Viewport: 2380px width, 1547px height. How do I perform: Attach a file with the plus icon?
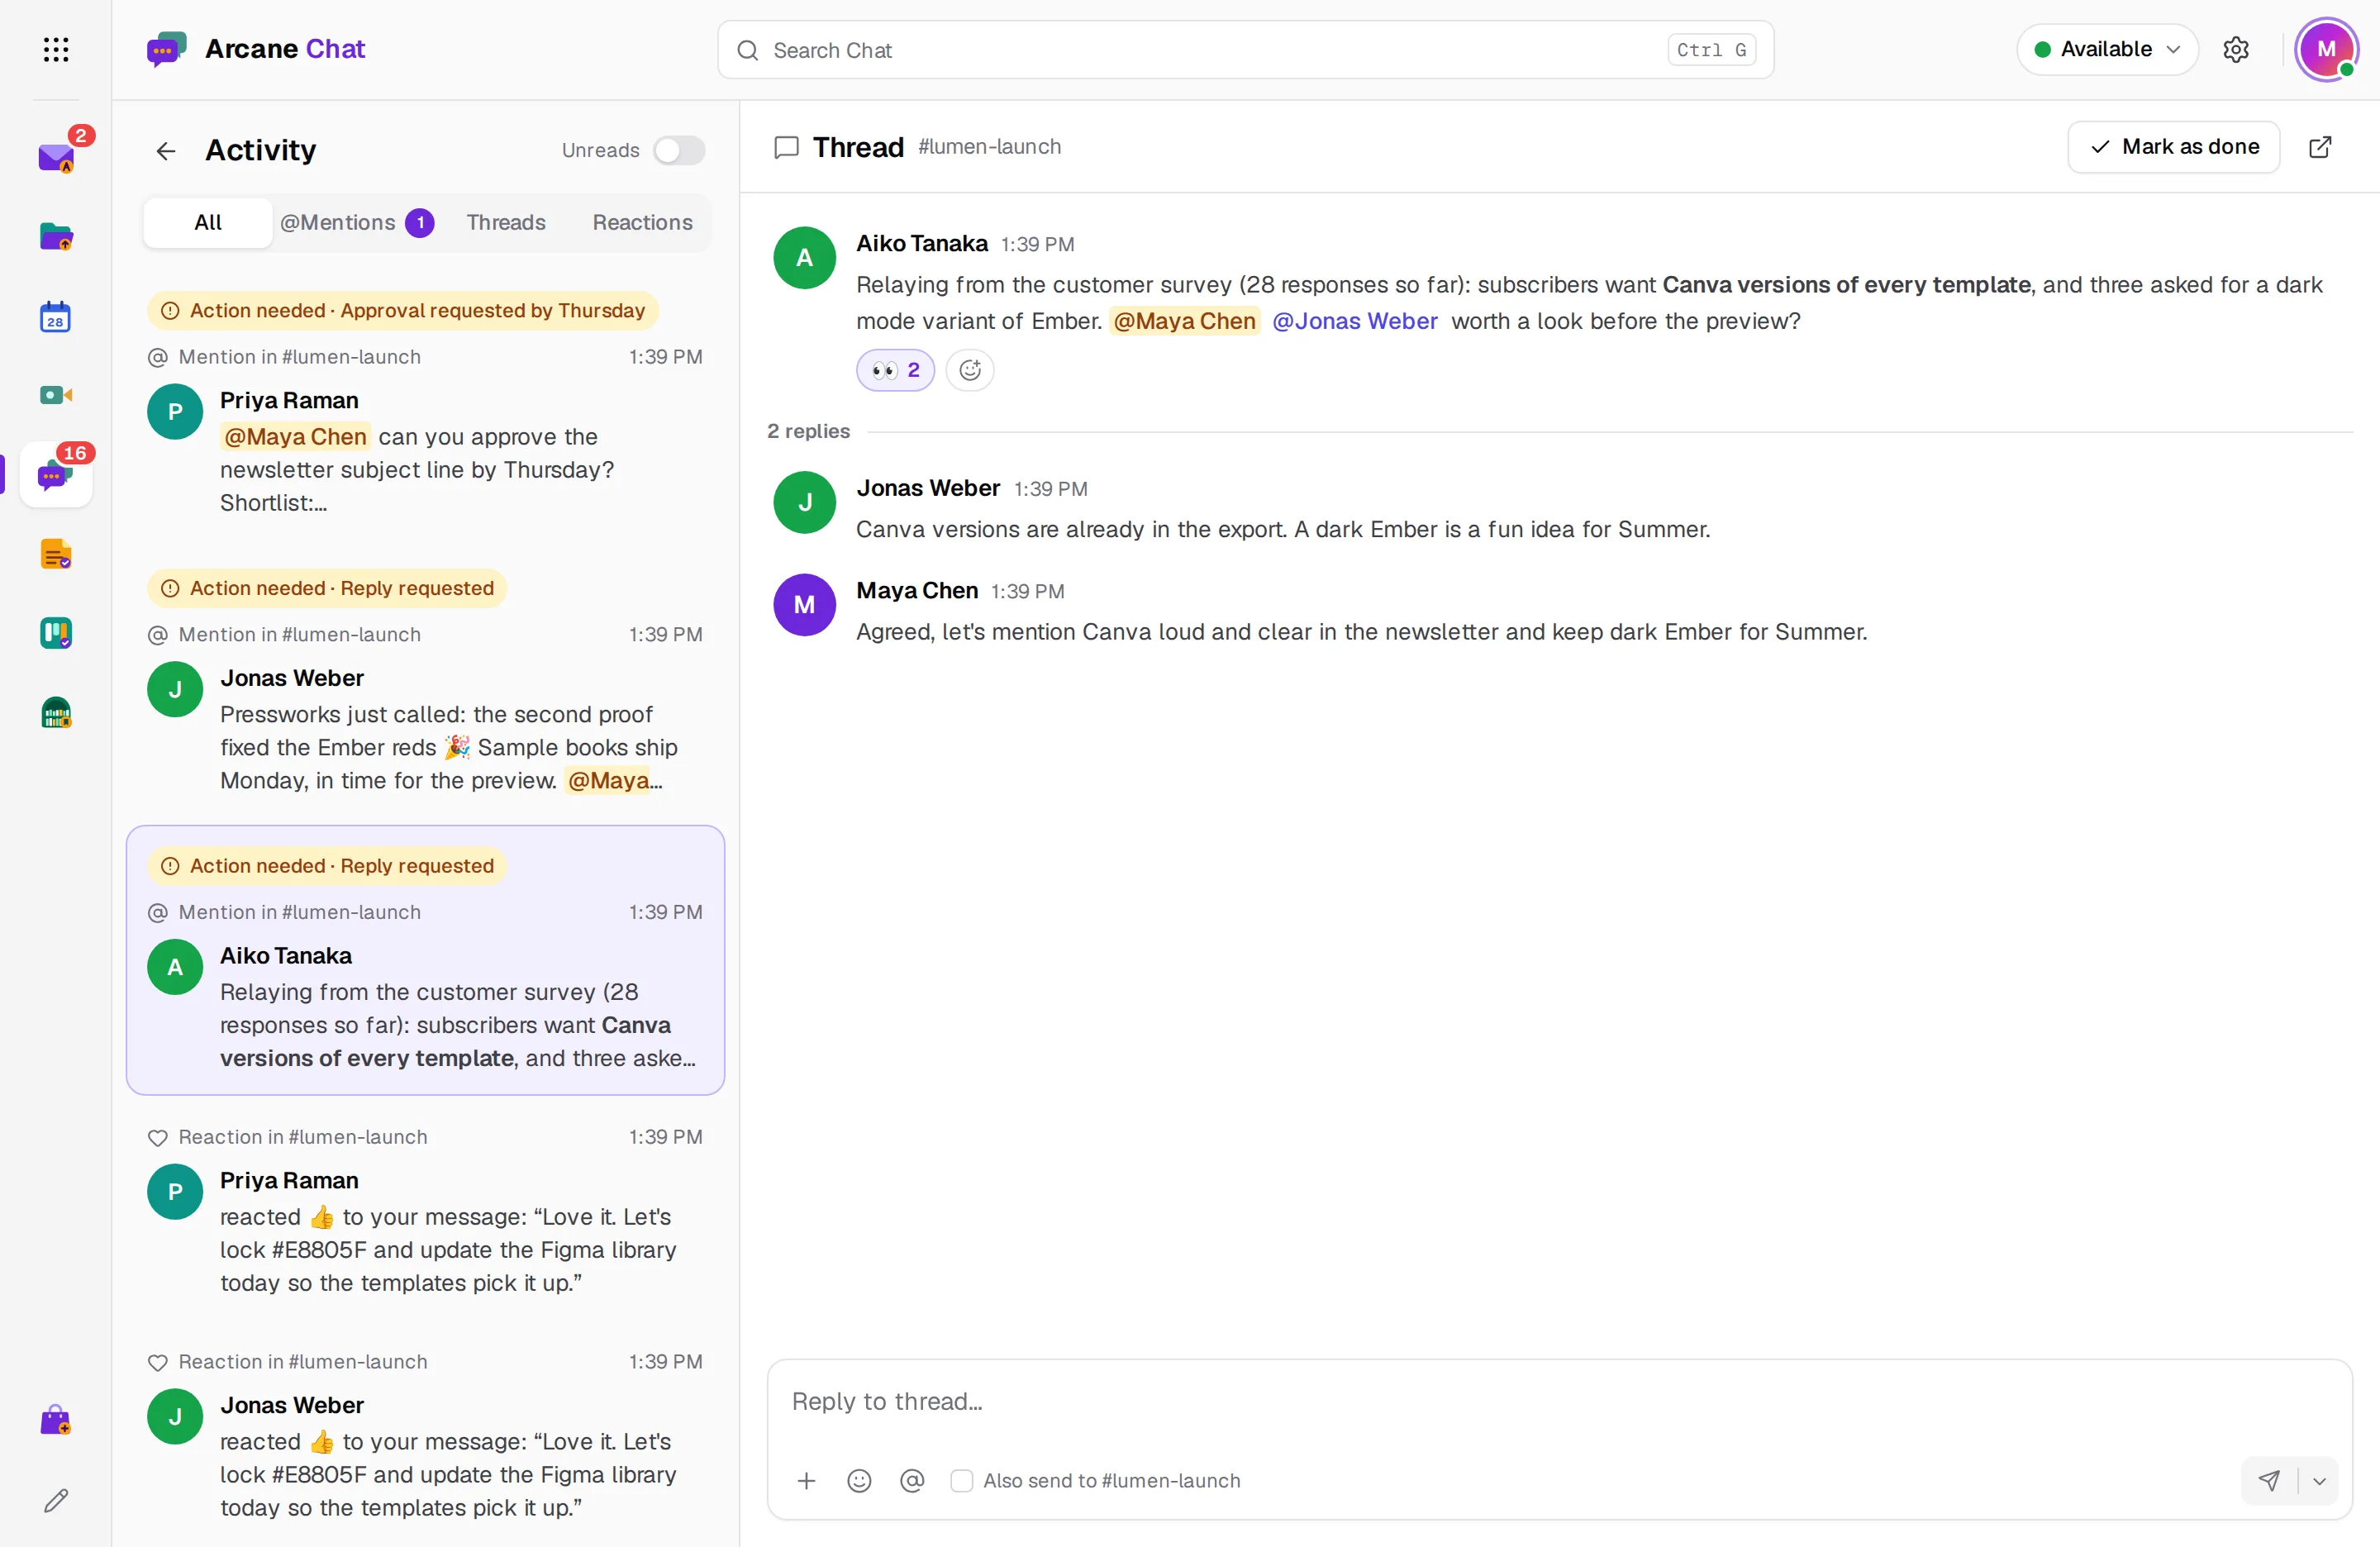[x=806, y=1480]
